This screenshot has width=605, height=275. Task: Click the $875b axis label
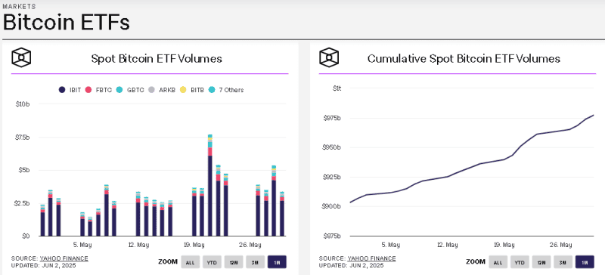pyautogui.click(x=333, y=236)
